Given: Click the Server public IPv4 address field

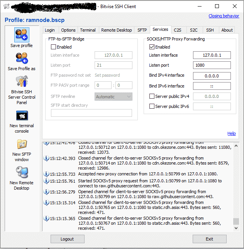Looking at the screenshot, I should 212,96.
